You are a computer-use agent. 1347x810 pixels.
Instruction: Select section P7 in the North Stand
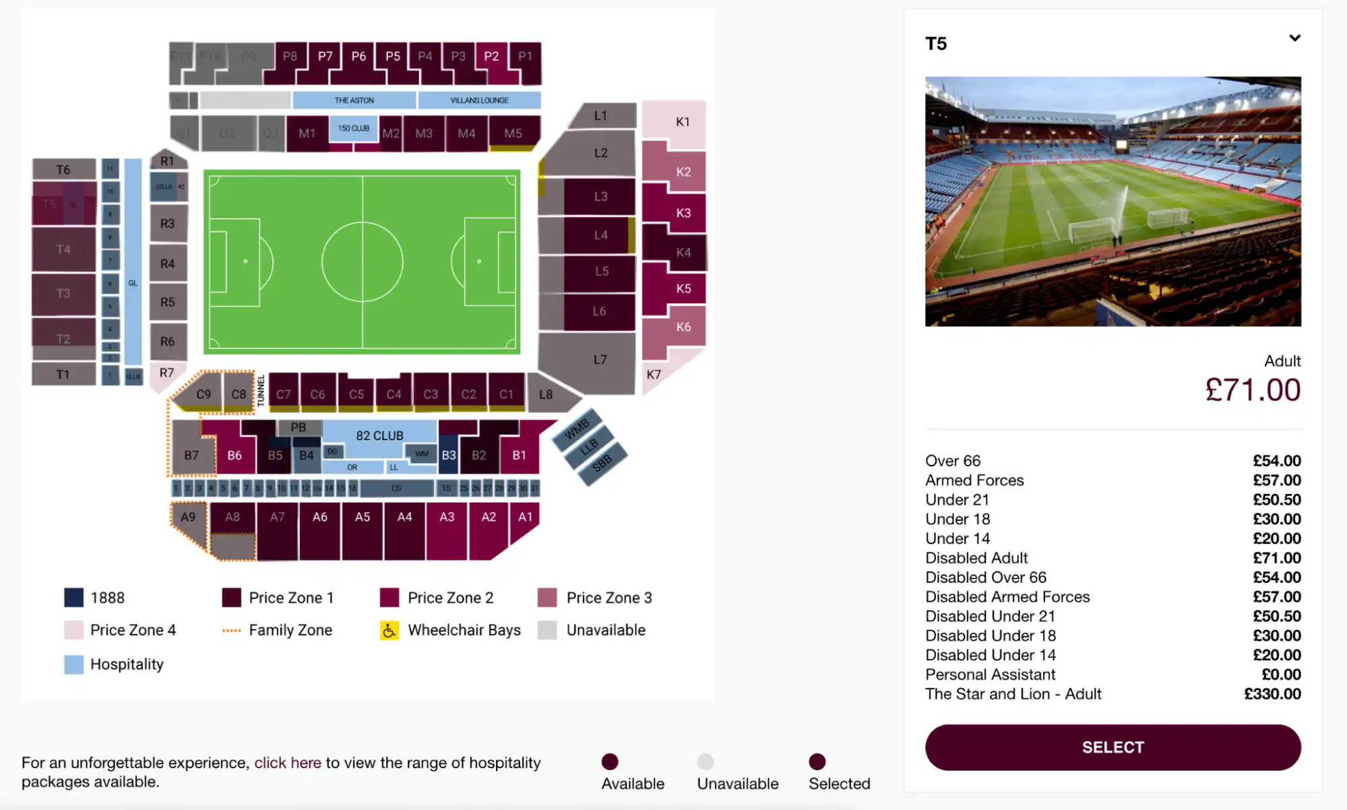pos(324,57)
